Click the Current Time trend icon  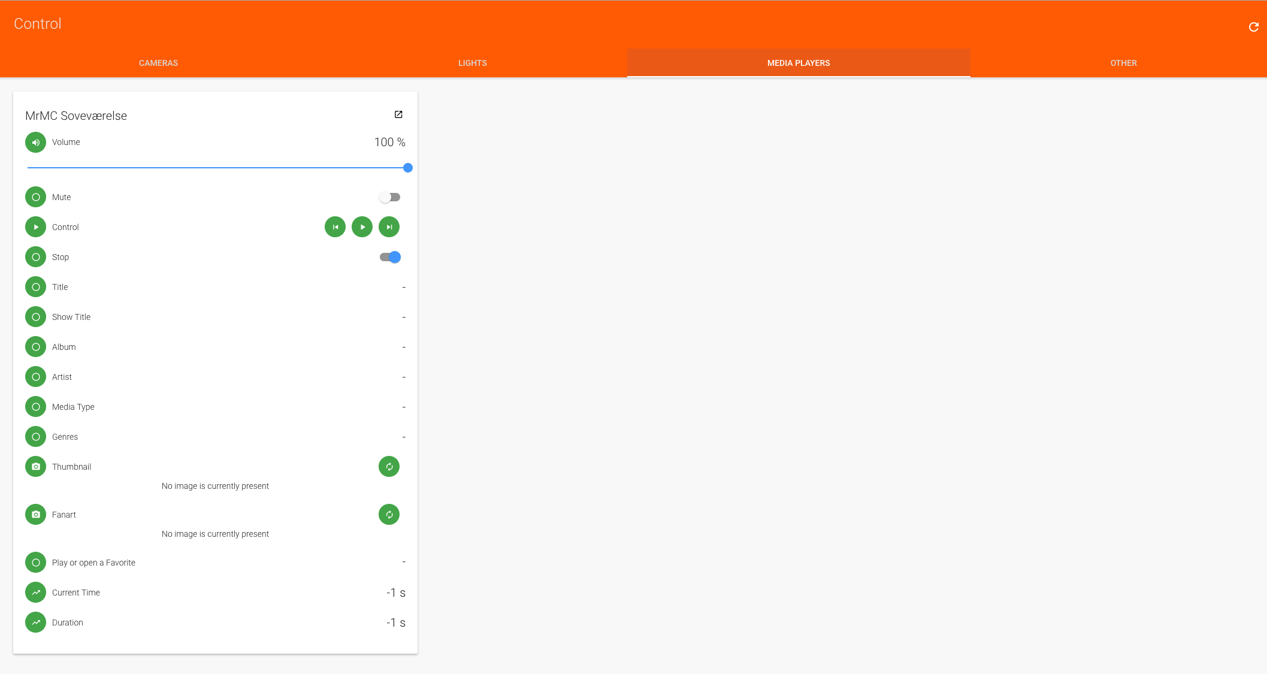pyautogui.click(x=35, y=592)
